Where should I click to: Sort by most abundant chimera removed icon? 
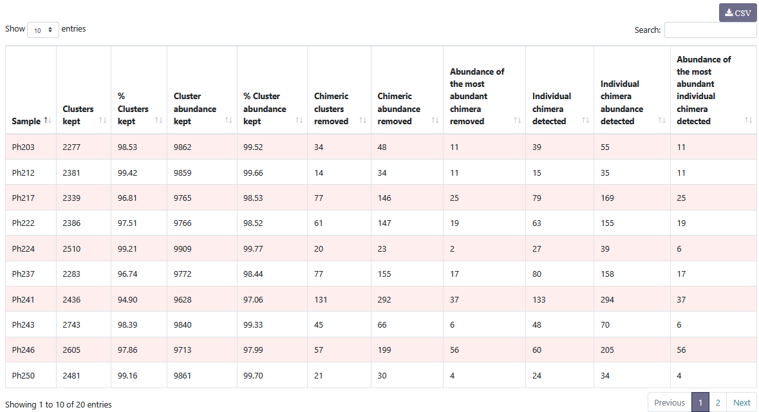click(x=517, y=120)
